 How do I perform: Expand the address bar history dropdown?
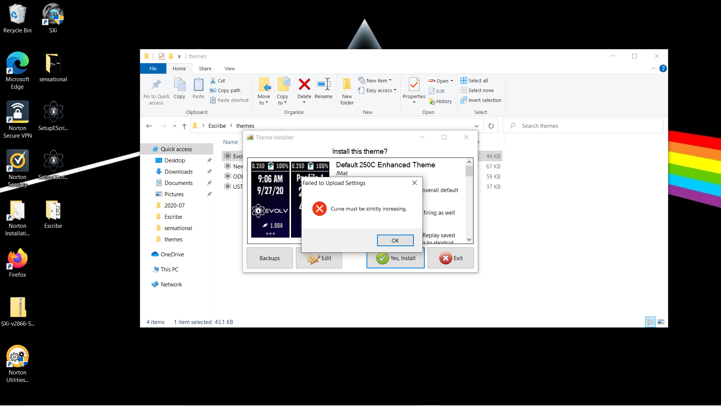476,126
